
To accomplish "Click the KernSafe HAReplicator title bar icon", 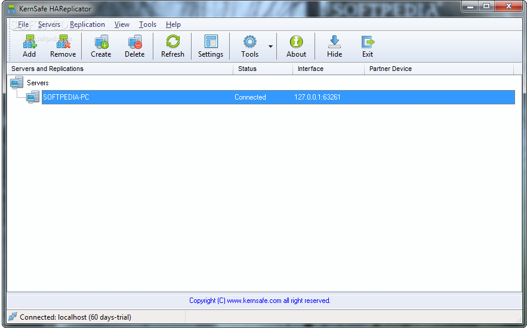I will point(12,9).
